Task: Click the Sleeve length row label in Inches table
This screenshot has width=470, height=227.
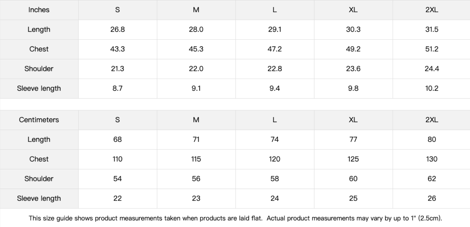Action: click(x=39, y=88)
